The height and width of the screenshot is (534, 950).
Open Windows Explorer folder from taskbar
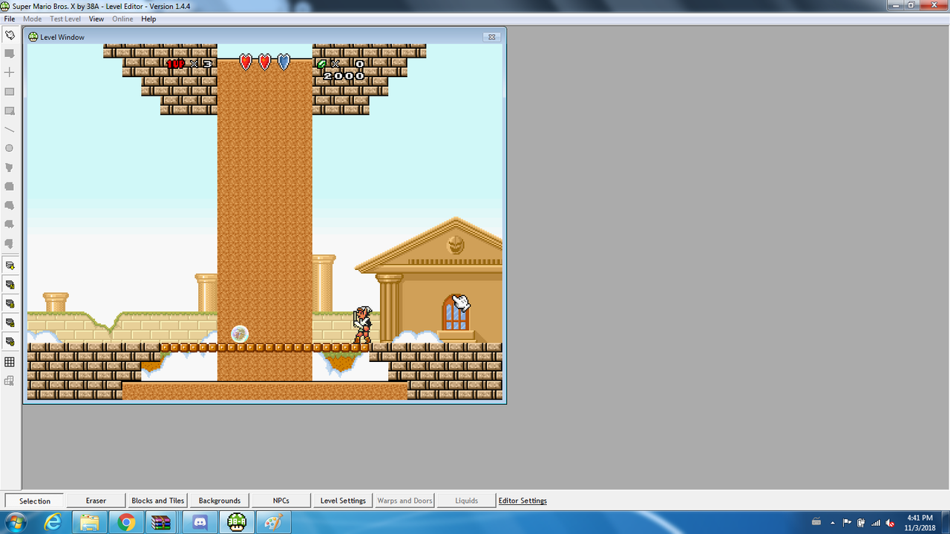pos(89,522)
